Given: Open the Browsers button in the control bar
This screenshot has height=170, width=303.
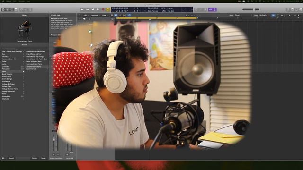Looking at the screenshot, I should (x=301, y=9).
